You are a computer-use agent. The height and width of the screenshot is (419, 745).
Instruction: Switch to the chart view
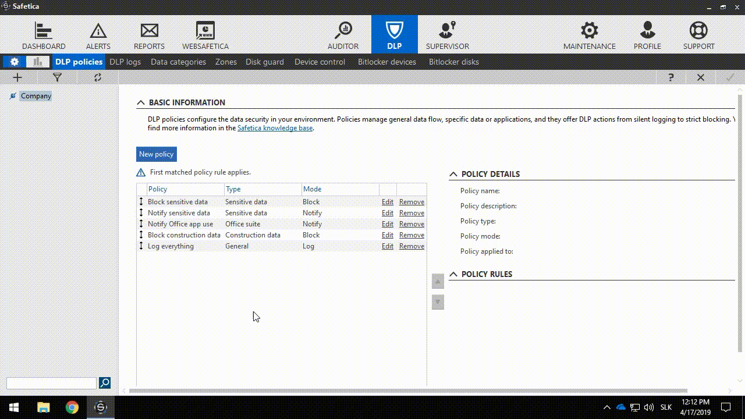(37, 62)
